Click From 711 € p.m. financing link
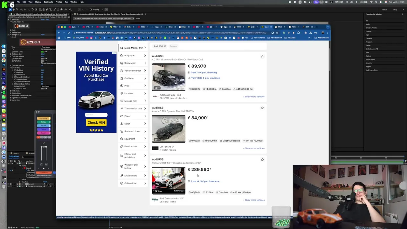Screen dimensions: 407x229 [x=203, y=73]
